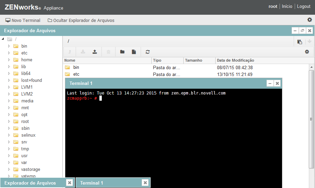
Task: Select usr folder in tree
Action: 24,155
